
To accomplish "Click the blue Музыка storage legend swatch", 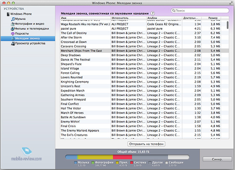I will [x=76, y=163].
